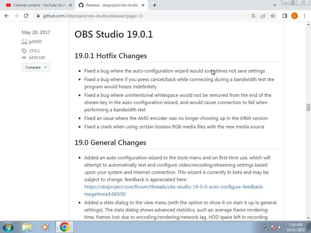Open the Action Center flag icon
This screenshot has width=311, height=233.
coord(273,227)
